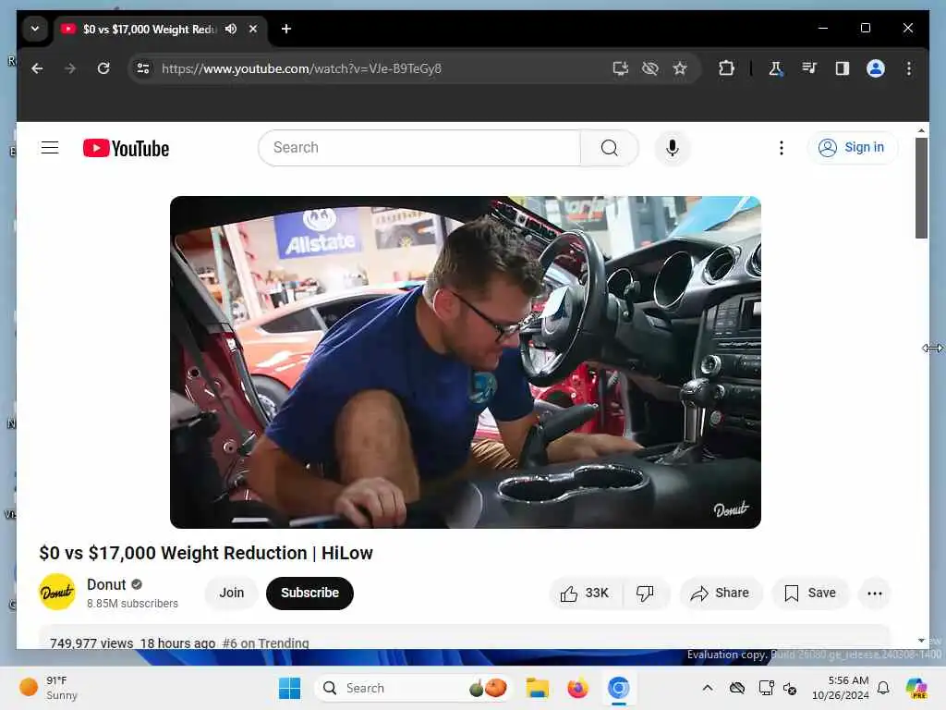Open the display/network tray icon
The height and width of the screenshot is (710, 946).
click(766, 688)
